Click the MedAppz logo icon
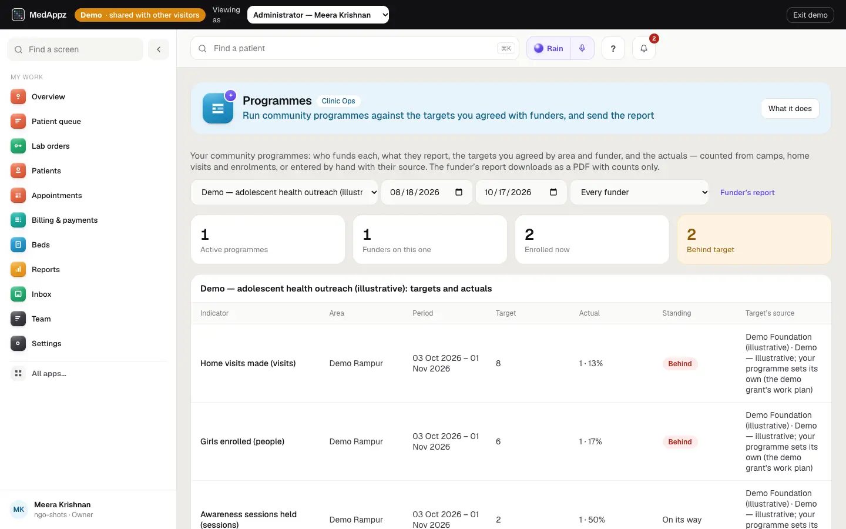 click(x=18, y=15)
